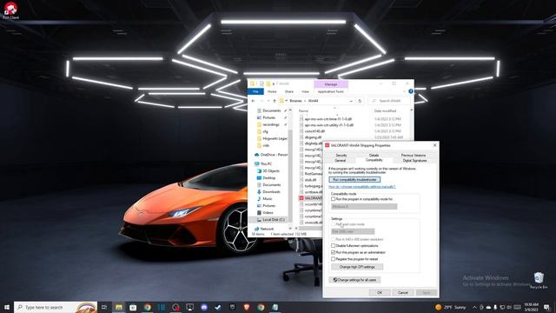Sort files by the Name column
The height and width of the screenshot is (313, 556).
point(303,111)
